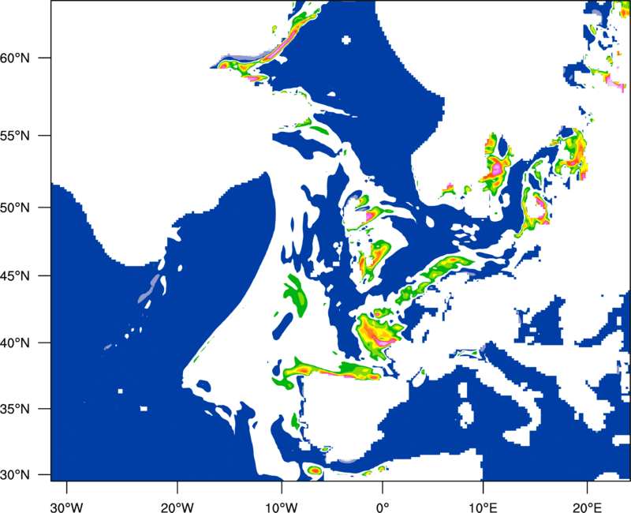Screen dimensions: 631x513
Task: Click the red-centered round blob near the bottom edge
Action: (315, 471)
